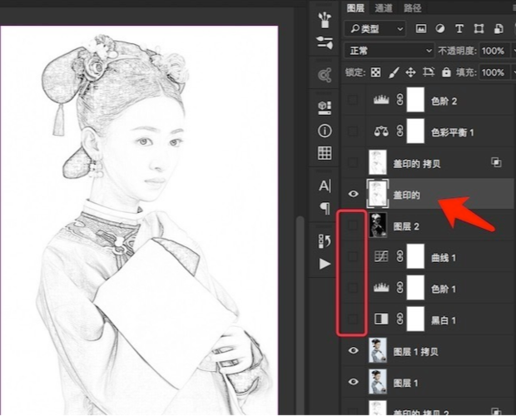Open the Swatches grid panel icon
516x416 pixels.
pyautogui.click(x=325, y=153)
